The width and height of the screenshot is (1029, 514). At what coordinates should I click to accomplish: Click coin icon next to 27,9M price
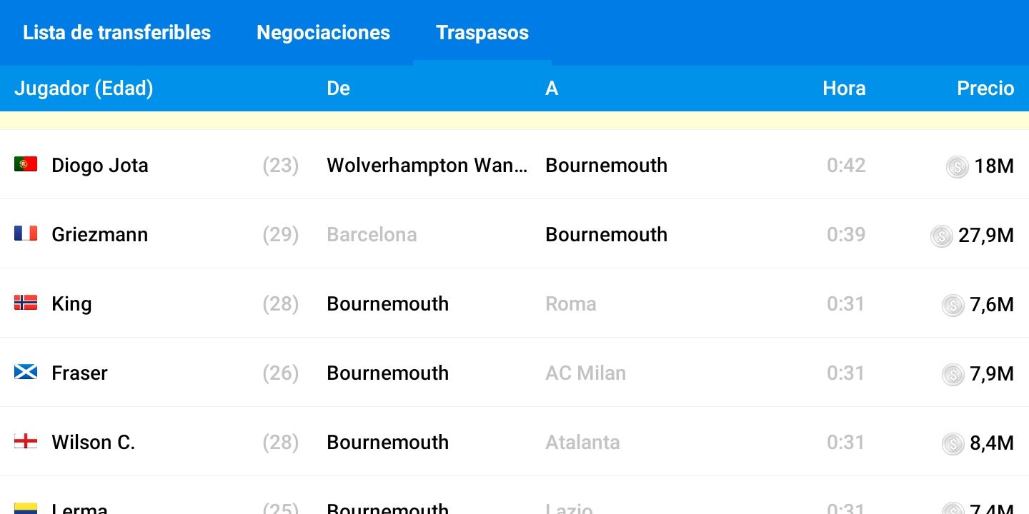click(x=941, y=236)
